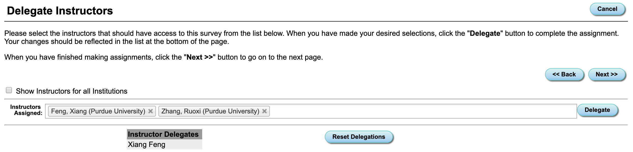Screen dimensions: 633x152
Task: Check Show Instructors for all Institutions checkbox
Action: pyautogui.click(x=9, y=90)
